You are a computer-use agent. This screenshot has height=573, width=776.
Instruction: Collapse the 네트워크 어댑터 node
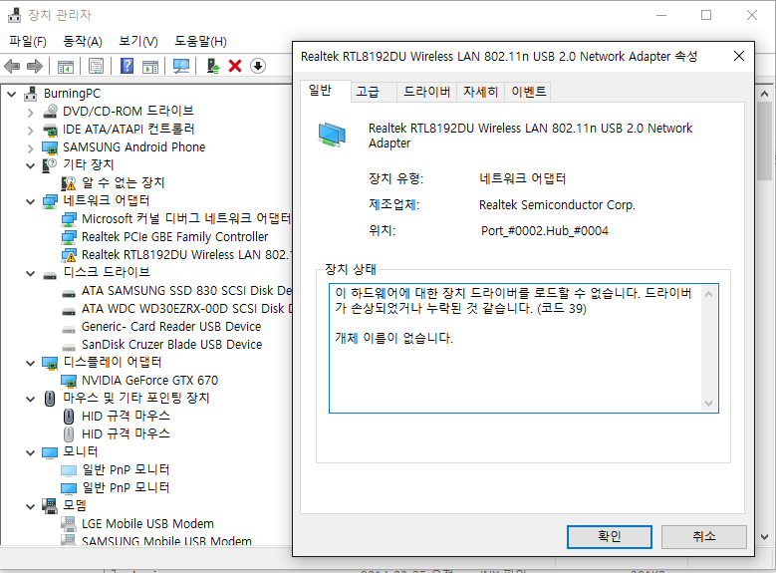coord(31,201)
